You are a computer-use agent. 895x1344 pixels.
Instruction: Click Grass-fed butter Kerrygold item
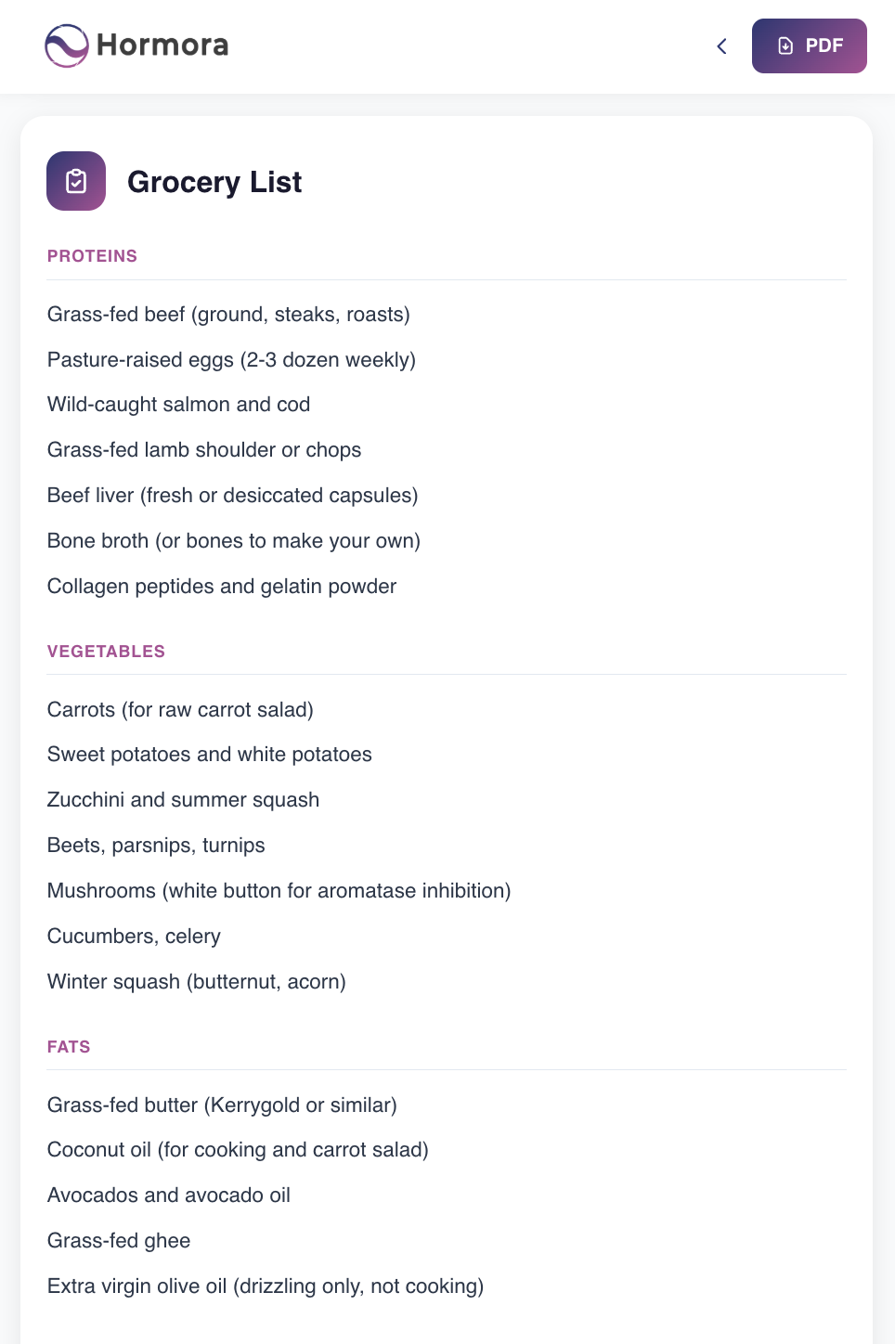tap(222, 1105)
